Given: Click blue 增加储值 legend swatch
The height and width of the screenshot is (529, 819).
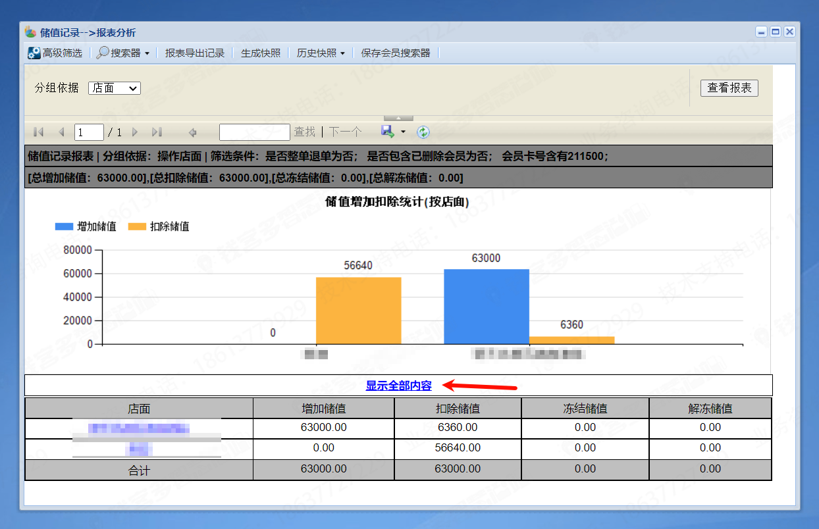Looking at the screenshot, I should point(64,226).
